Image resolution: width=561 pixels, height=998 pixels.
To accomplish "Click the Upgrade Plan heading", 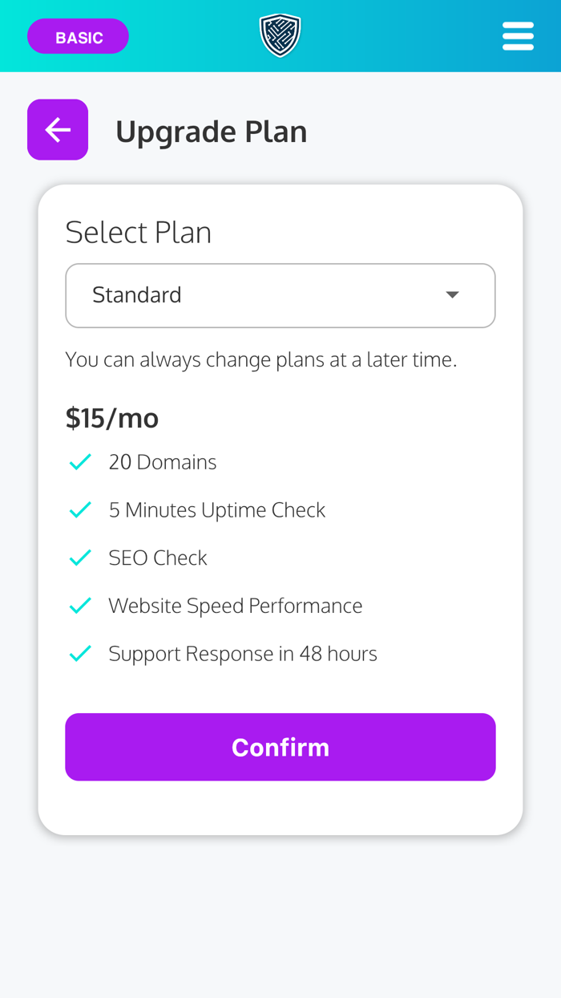I will tap(211, 131).
